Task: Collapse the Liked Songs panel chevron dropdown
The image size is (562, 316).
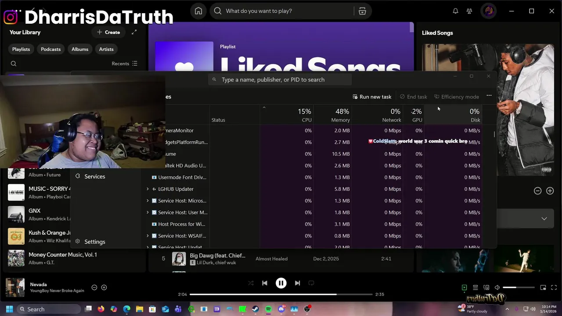Action: pyautogui.click(x=544, y=219)
